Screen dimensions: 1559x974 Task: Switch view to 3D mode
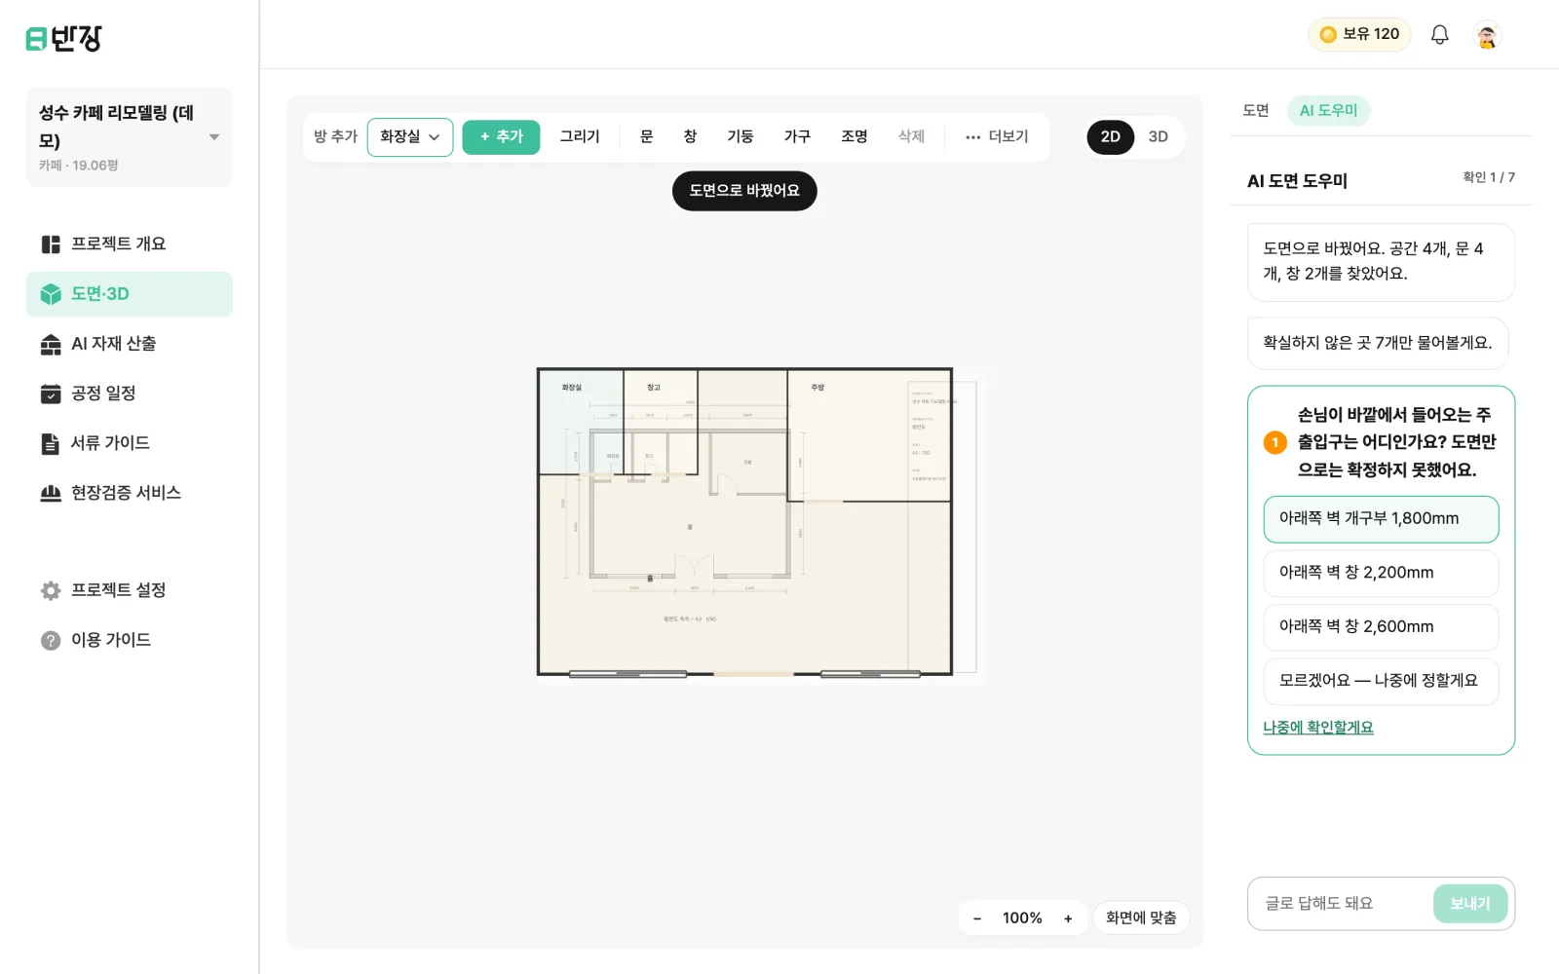pos(1158,136)
